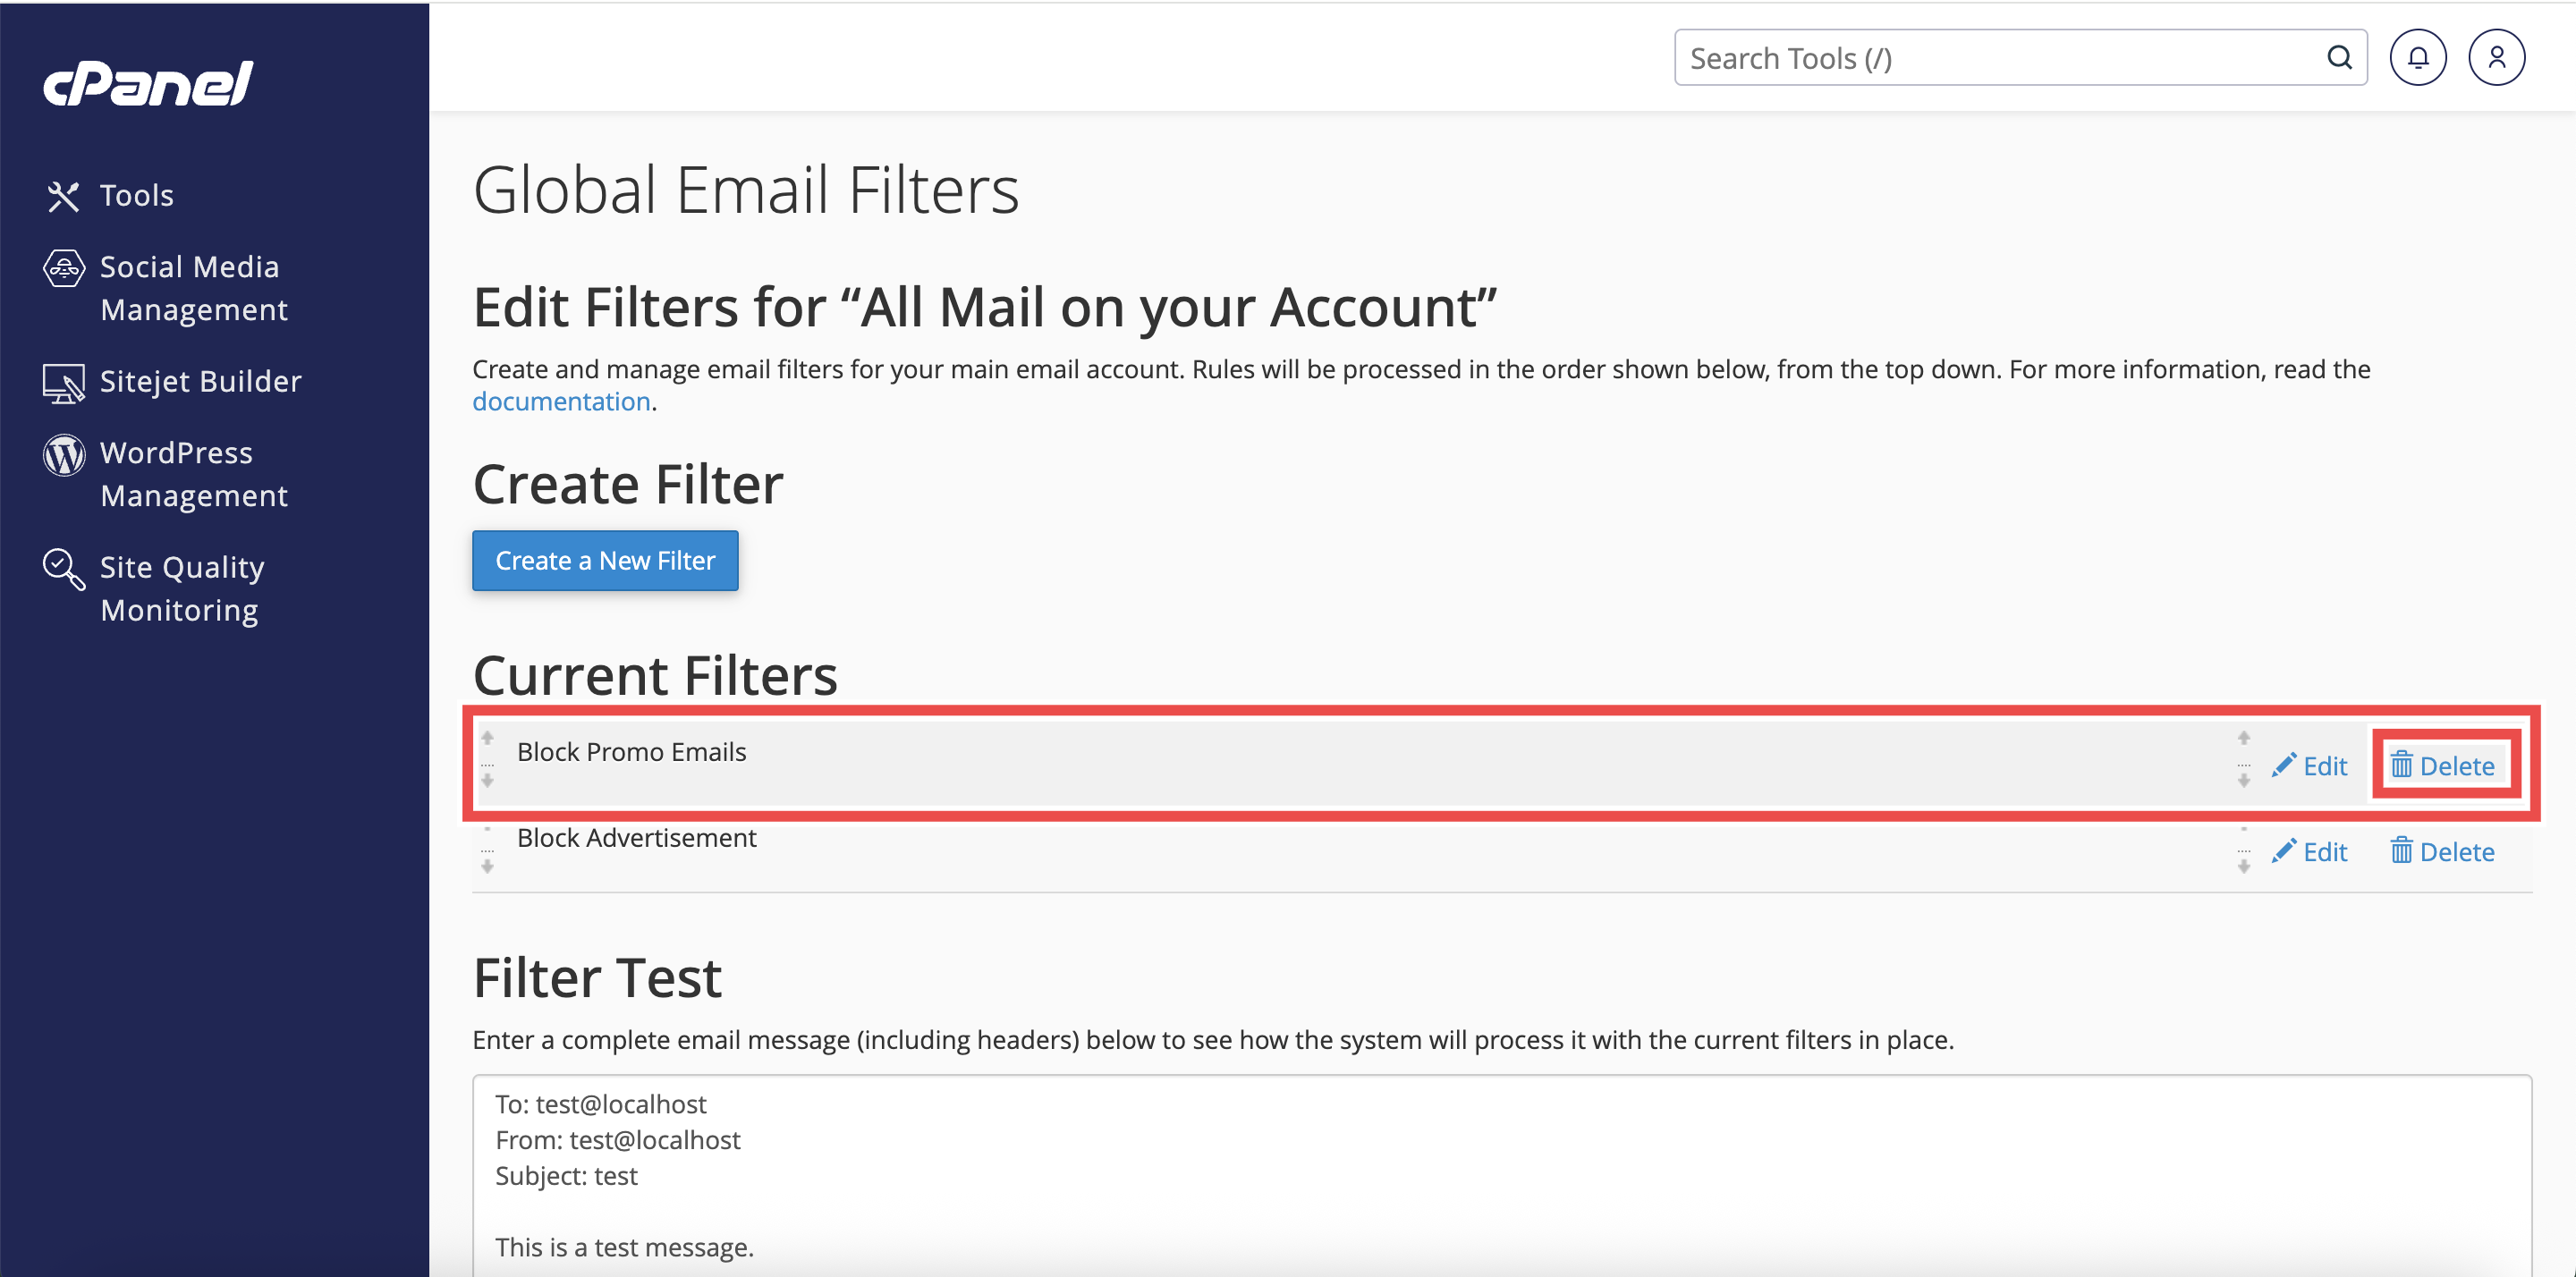
Task: Edit the Block Promo Emails filter
Action: coord(2310,766)
